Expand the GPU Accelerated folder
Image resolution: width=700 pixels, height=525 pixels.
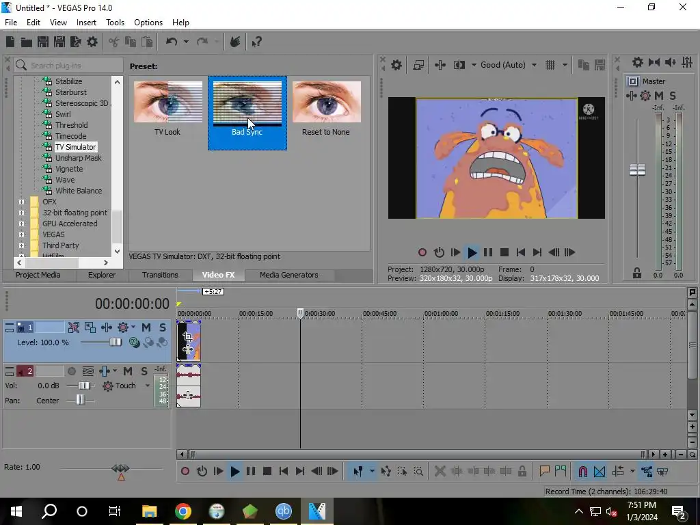coord(21,224)
